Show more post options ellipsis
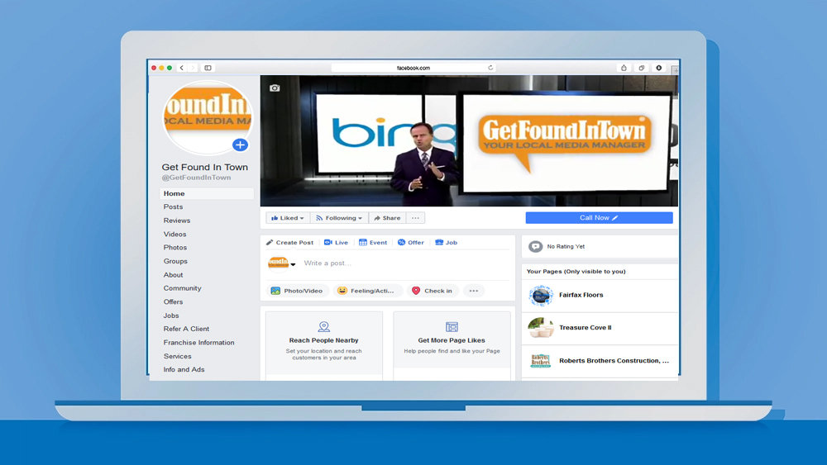The width and height of the screenshot is (827, 465). click(474, 291)
